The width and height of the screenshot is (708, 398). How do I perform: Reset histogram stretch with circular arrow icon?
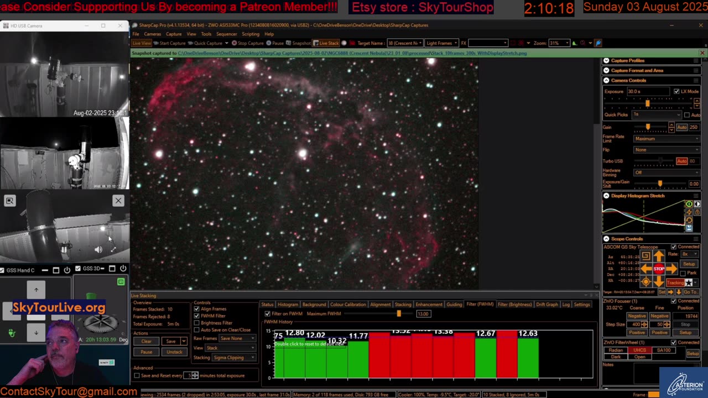pos(689,220)
